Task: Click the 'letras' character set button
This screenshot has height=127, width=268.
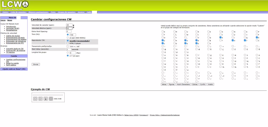Action: pos(164,84)
